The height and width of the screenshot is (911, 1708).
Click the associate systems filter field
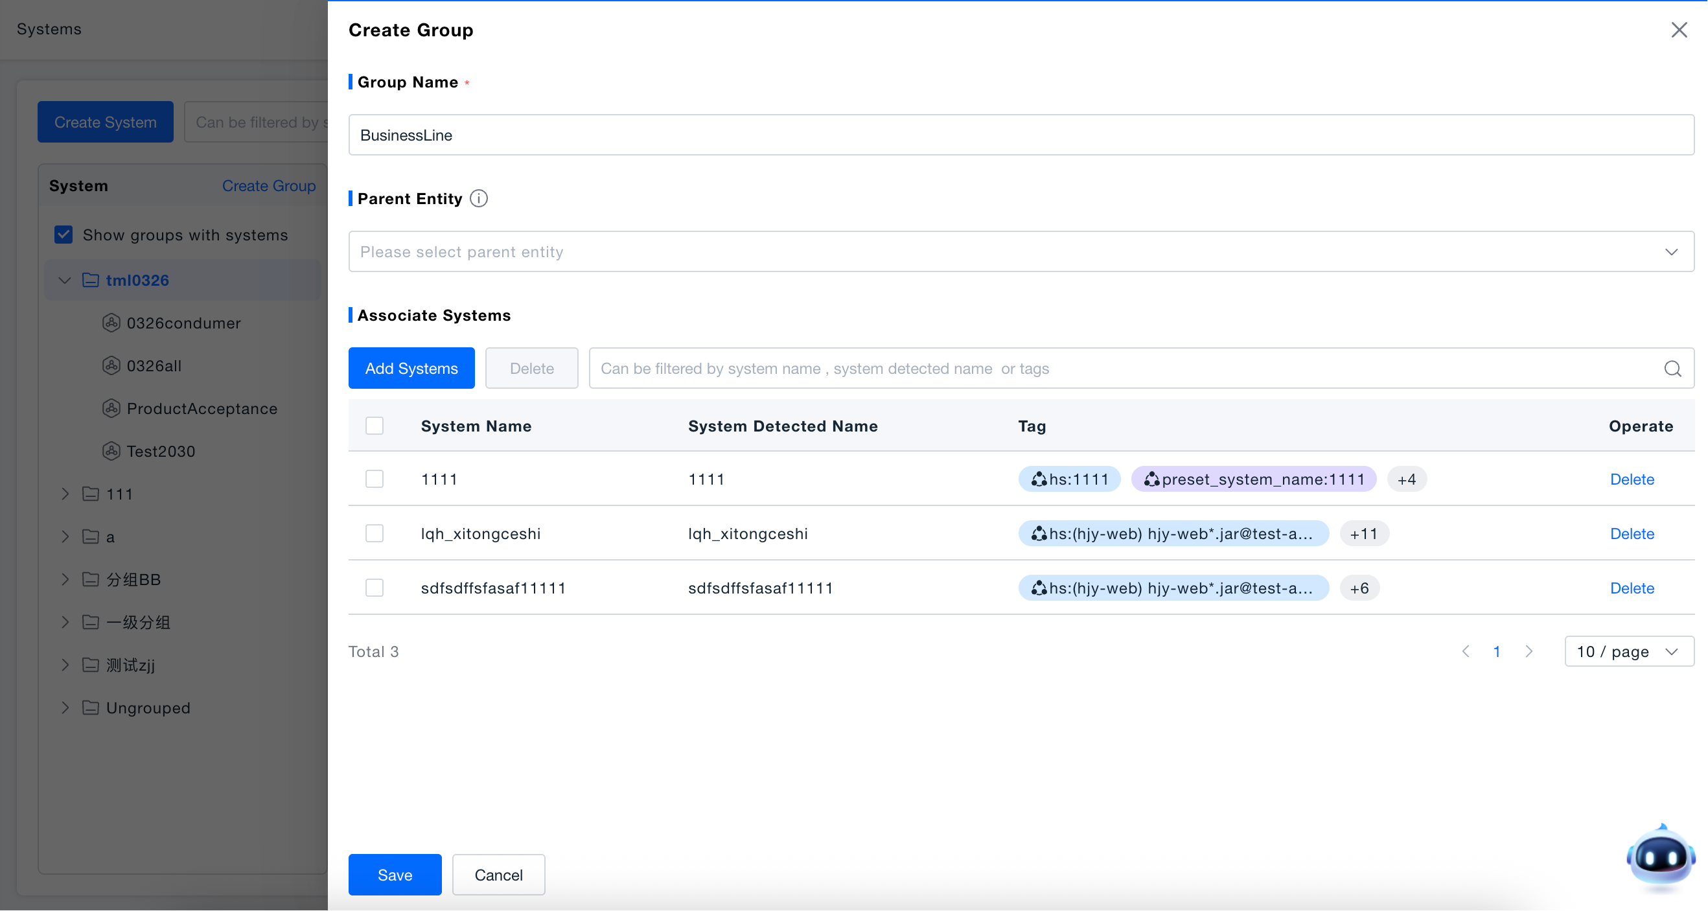(x=1141, y=368)
